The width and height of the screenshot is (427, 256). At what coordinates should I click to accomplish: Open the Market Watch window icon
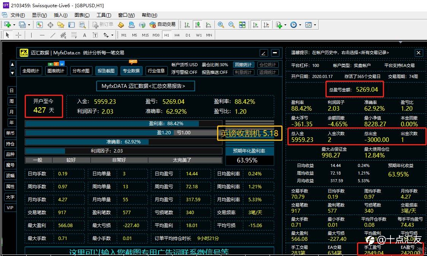point(40,25)
